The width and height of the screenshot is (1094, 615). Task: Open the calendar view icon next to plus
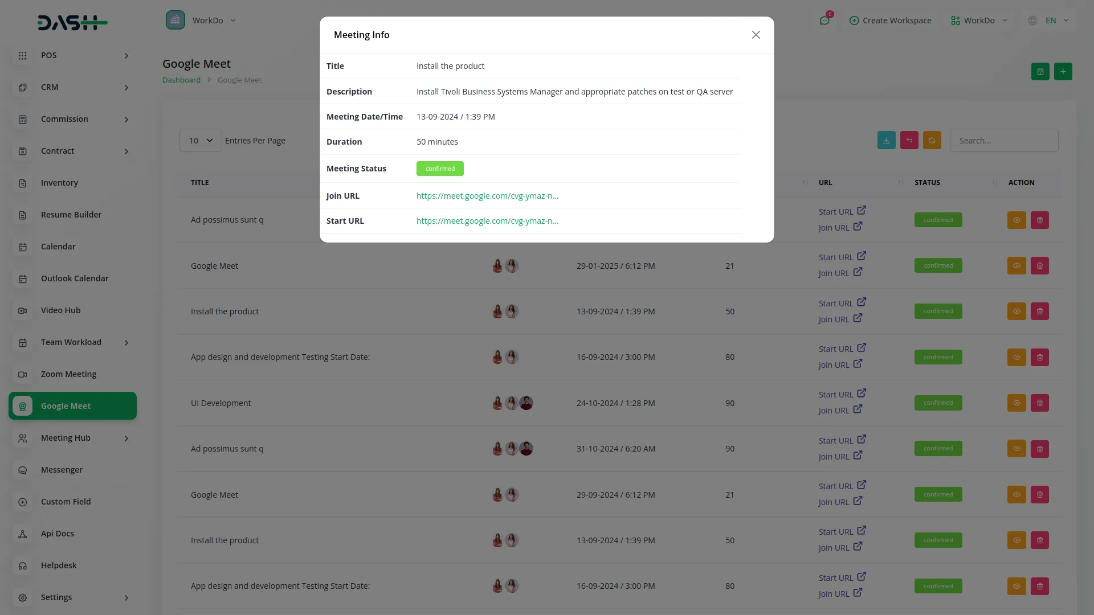(1040, 72)
